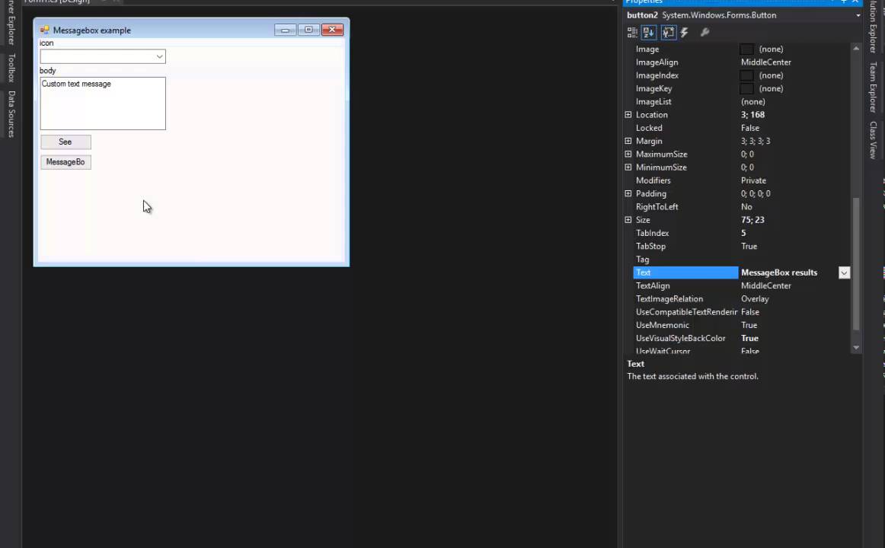885x548 pixels.
Task: Select the Text property row
Action: (742, 273)
